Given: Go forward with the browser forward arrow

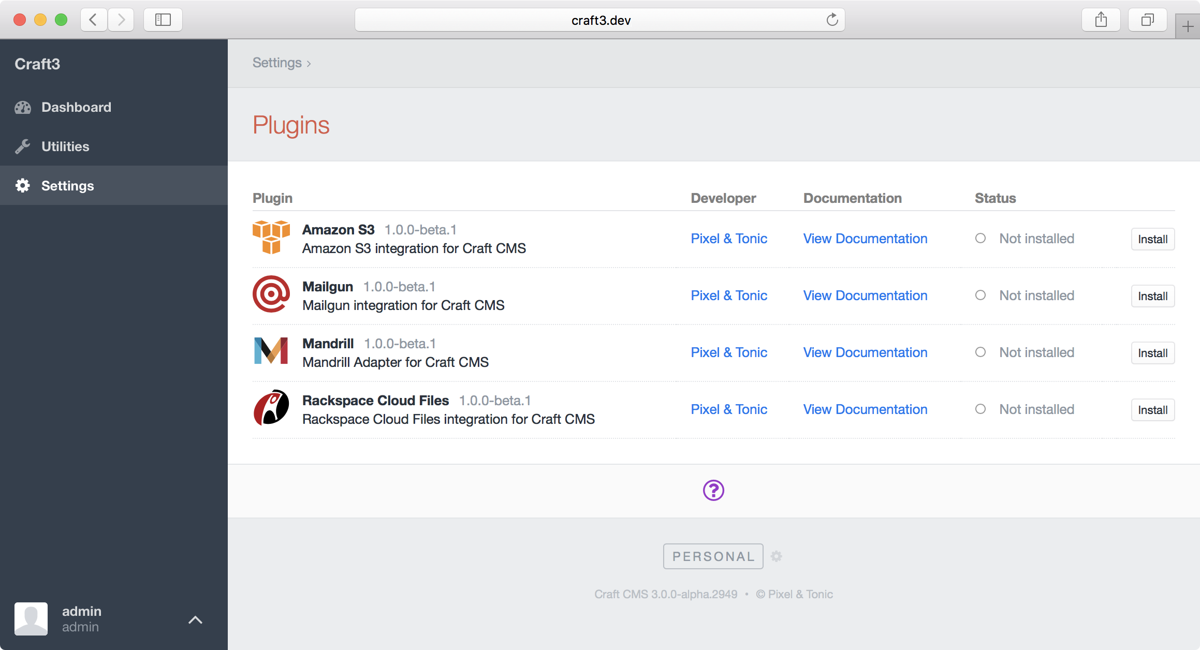Looking at the screenshot, I should tap(121, 20).
